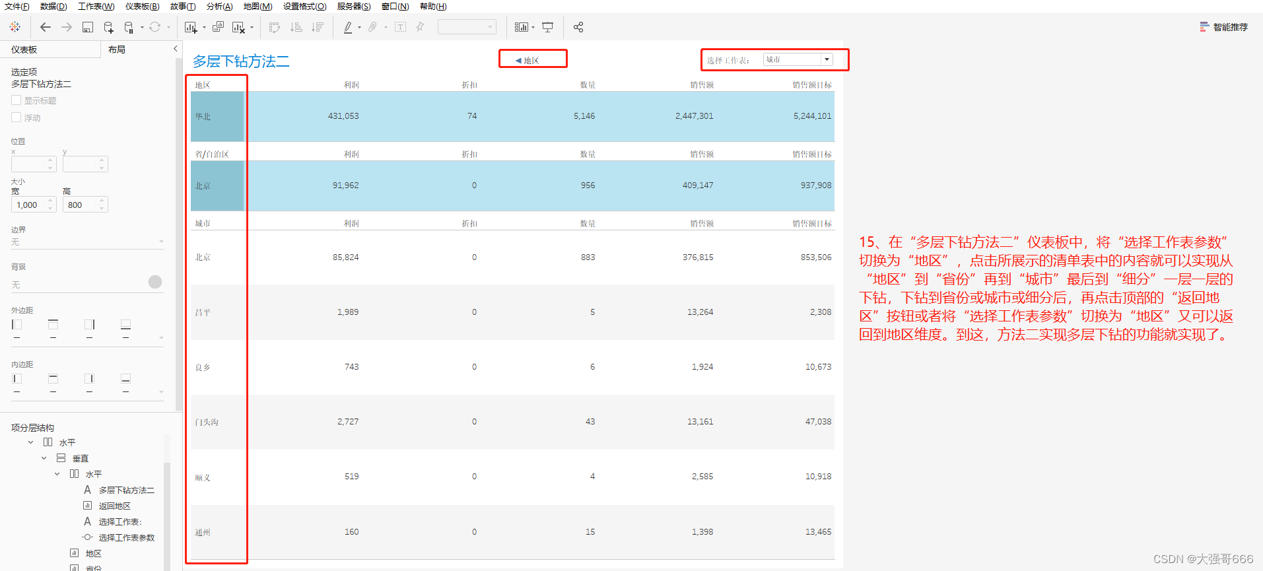Click the ◀ 地区 return button
Image resolution: width=1263 pixels, height=571 pixels.
[x=527, y=60]
